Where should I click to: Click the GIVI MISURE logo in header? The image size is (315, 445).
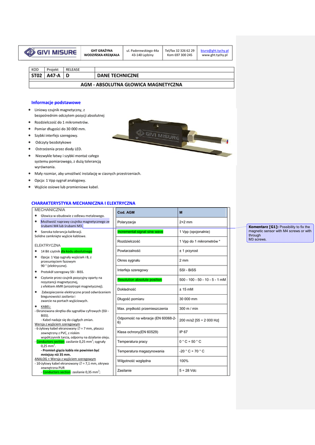50,53
